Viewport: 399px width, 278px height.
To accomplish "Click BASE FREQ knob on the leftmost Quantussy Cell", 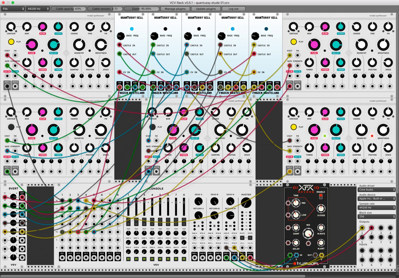I will [x=121, y=36].
